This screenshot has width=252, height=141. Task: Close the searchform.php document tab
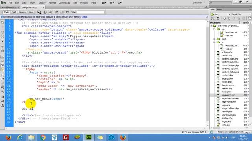click(19, 7)
